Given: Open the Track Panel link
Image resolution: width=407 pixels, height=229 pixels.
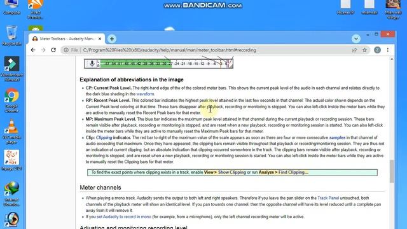Looking at the screenshot, I should [x=328, y=198].
